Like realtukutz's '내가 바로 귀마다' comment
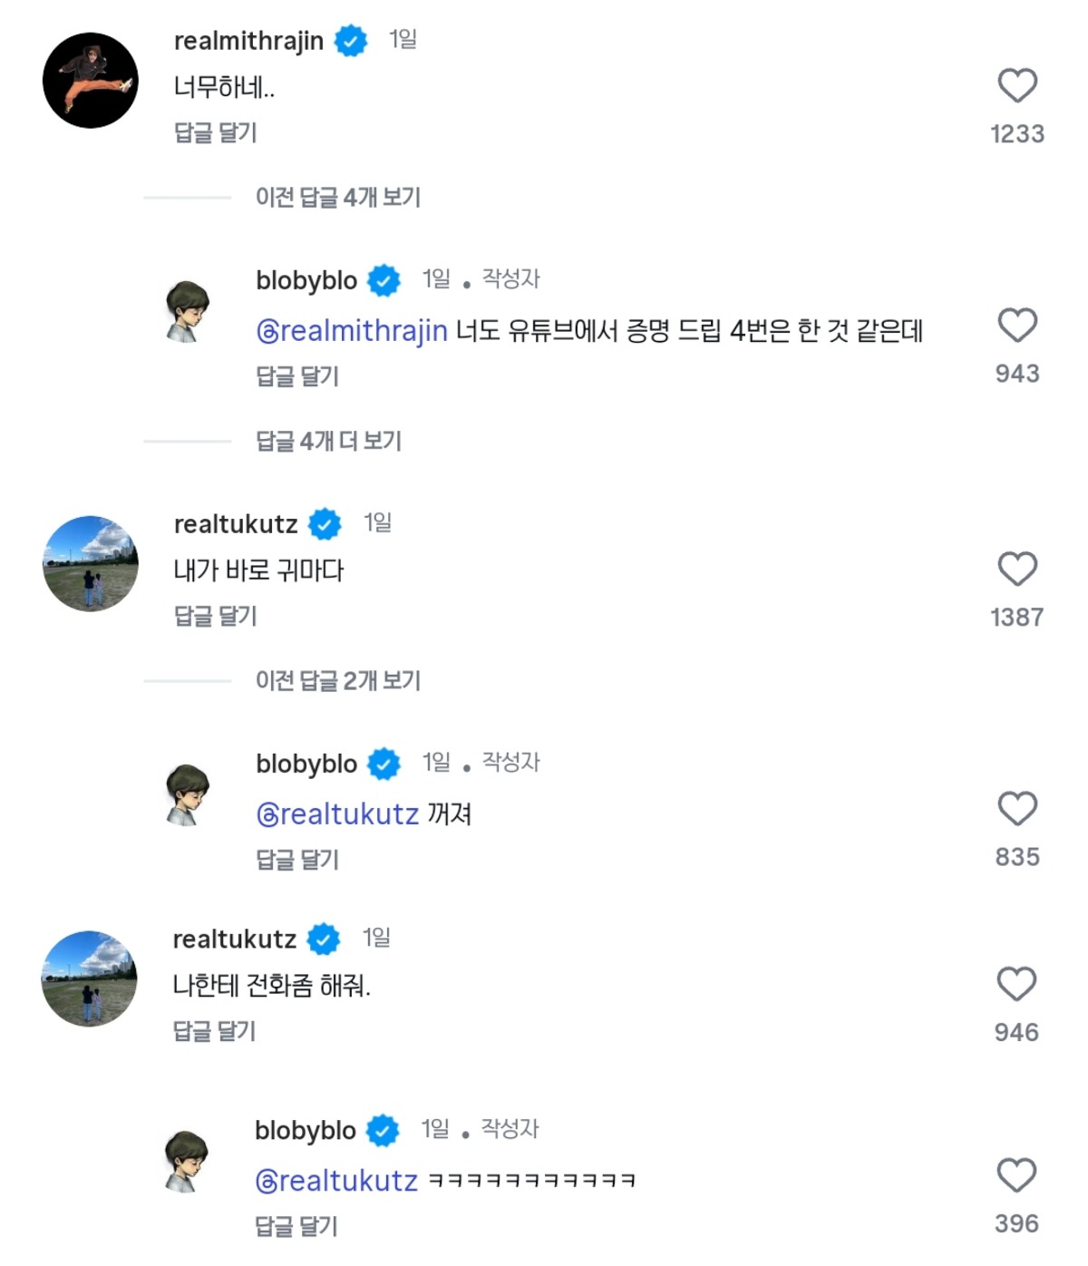Screen dimensions: 1088x1266 (x=1016, y=570)
